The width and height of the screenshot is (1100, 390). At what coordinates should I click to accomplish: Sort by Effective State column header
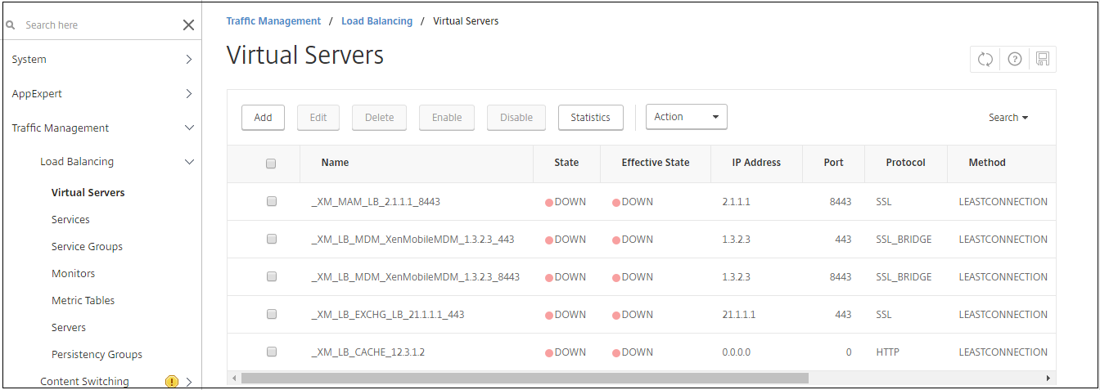coord(656,163)
